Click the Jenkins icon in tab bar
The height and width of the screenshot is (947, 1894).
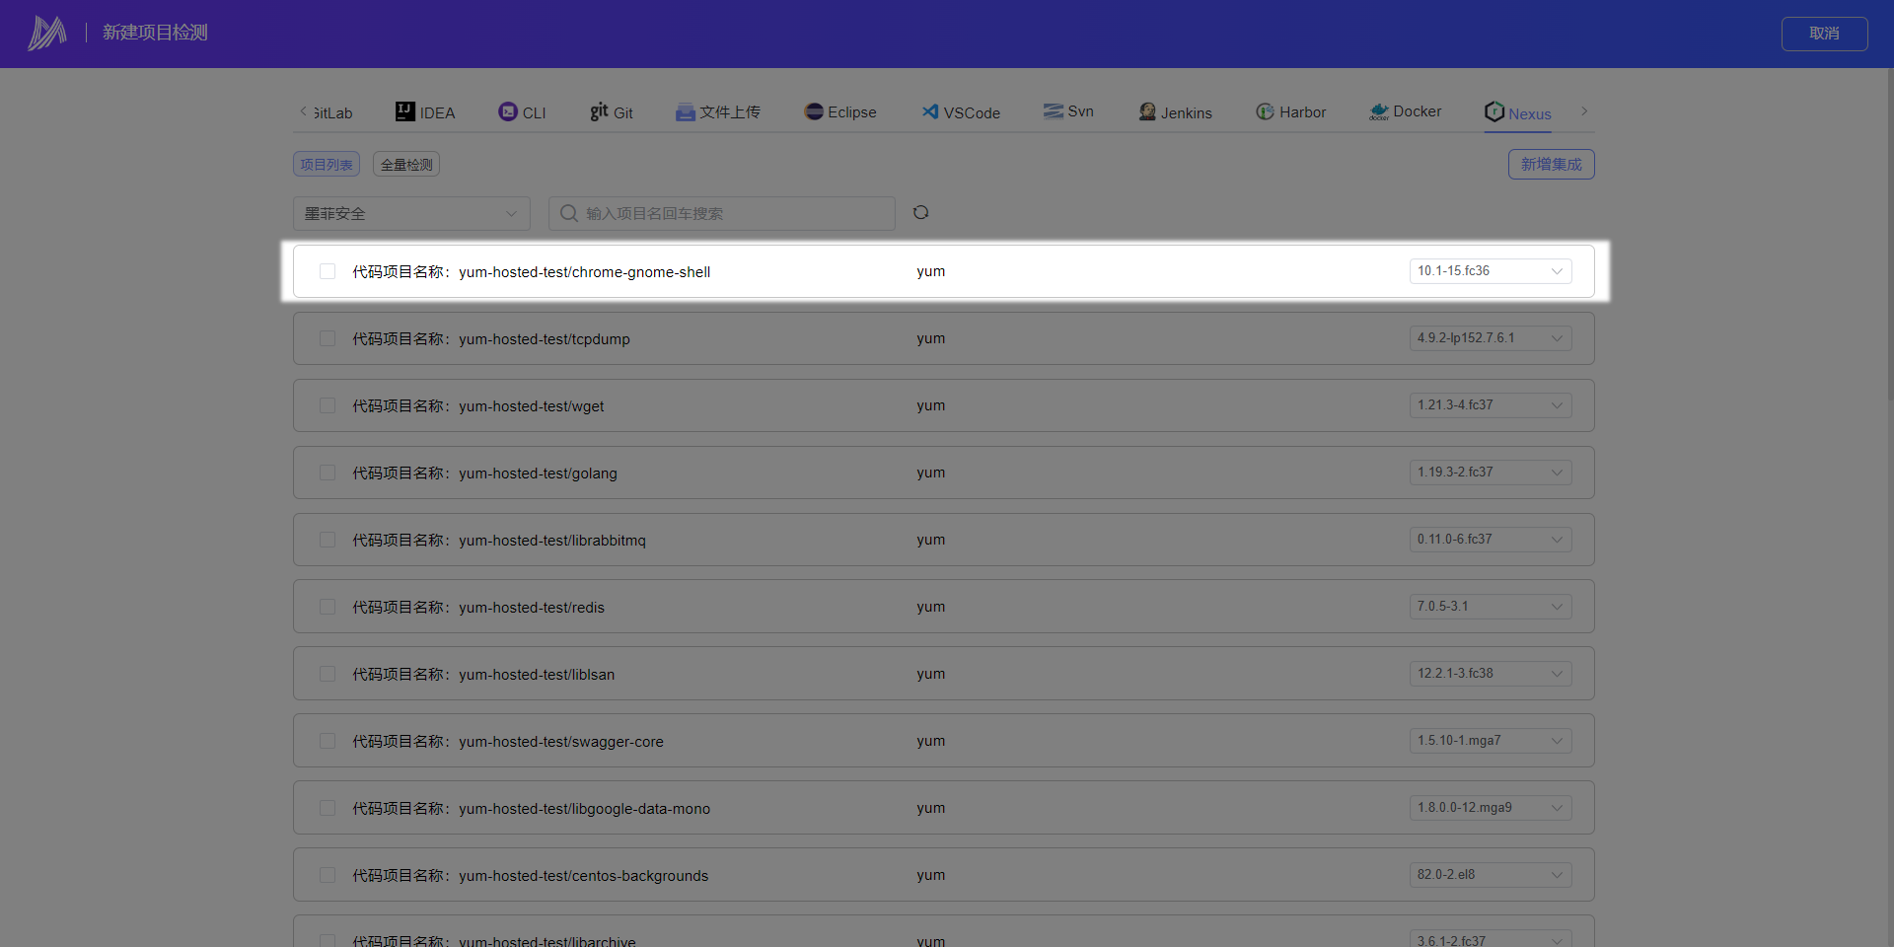point(1147,111)
